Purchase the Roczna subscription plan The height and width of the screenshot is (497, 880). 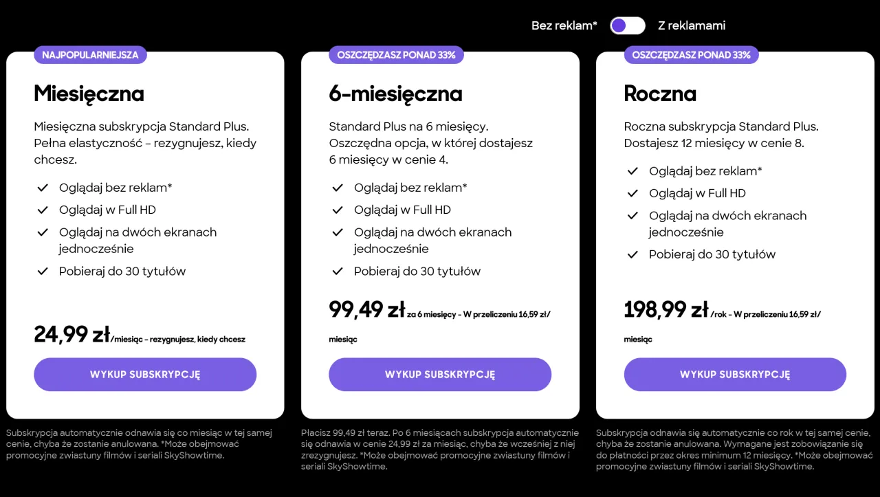click(x=735, y=375)
